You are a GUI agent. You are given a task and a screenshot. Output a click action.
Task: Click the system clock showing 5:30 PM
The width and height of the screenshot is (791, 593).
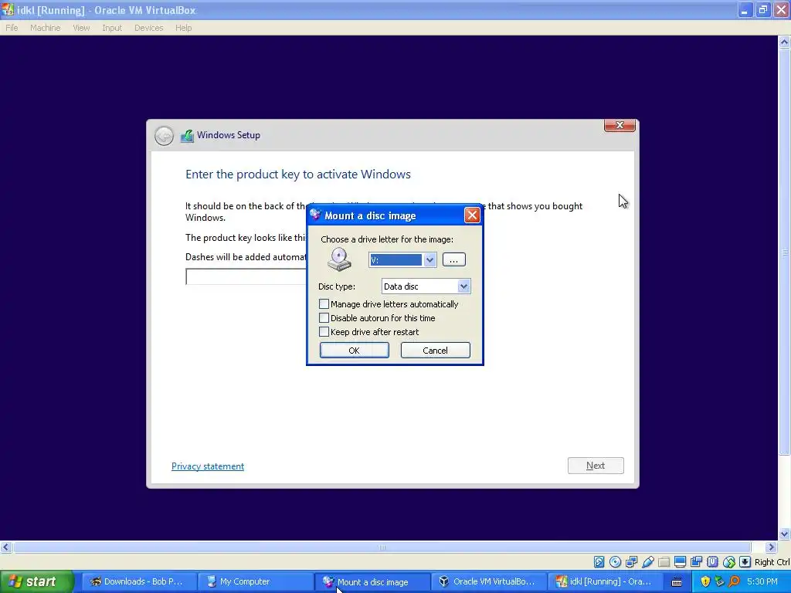pos(762,582)
